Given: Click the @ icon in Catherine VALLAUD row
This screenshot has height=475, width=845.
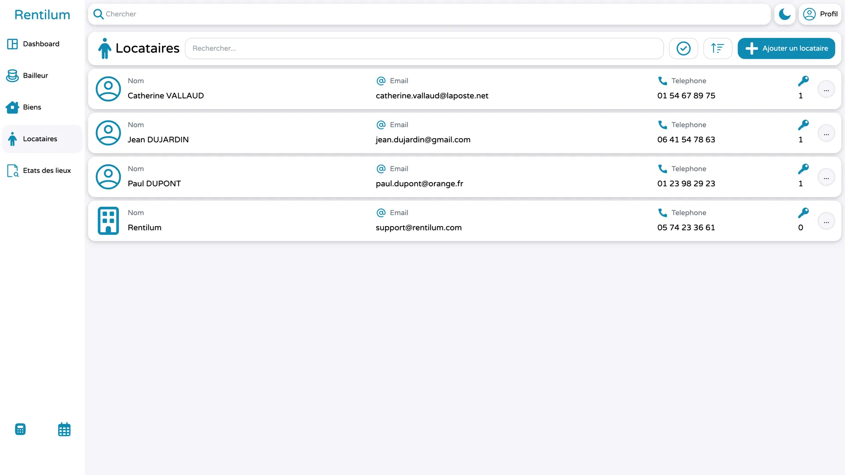Looking at the screenshot, I should pyautogui.click(x=381, y=81).
